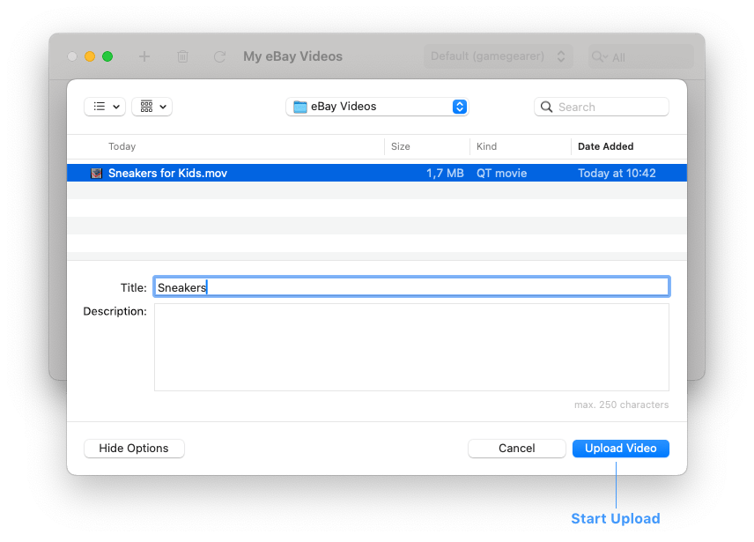Click the refresh icon in My eBay Videos
Viewport: 754px width, 542px height.
point(219,56)
